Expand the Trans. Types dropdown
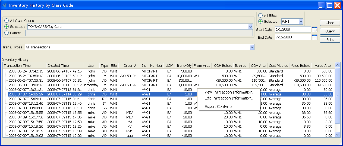The image size is (343, 146). pyautogui.click(x=252, y=47)
